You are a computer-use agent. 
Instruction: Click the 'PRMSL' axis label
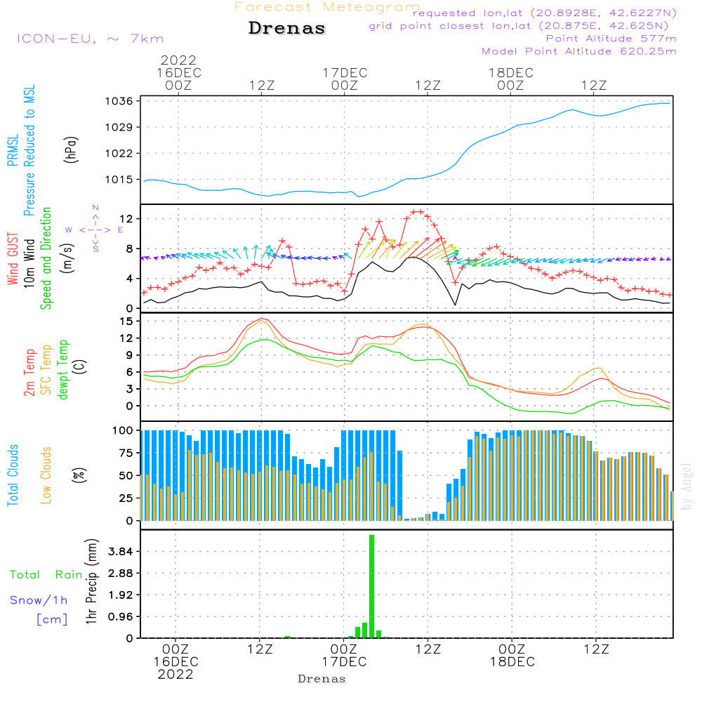[x=13, y=150]
